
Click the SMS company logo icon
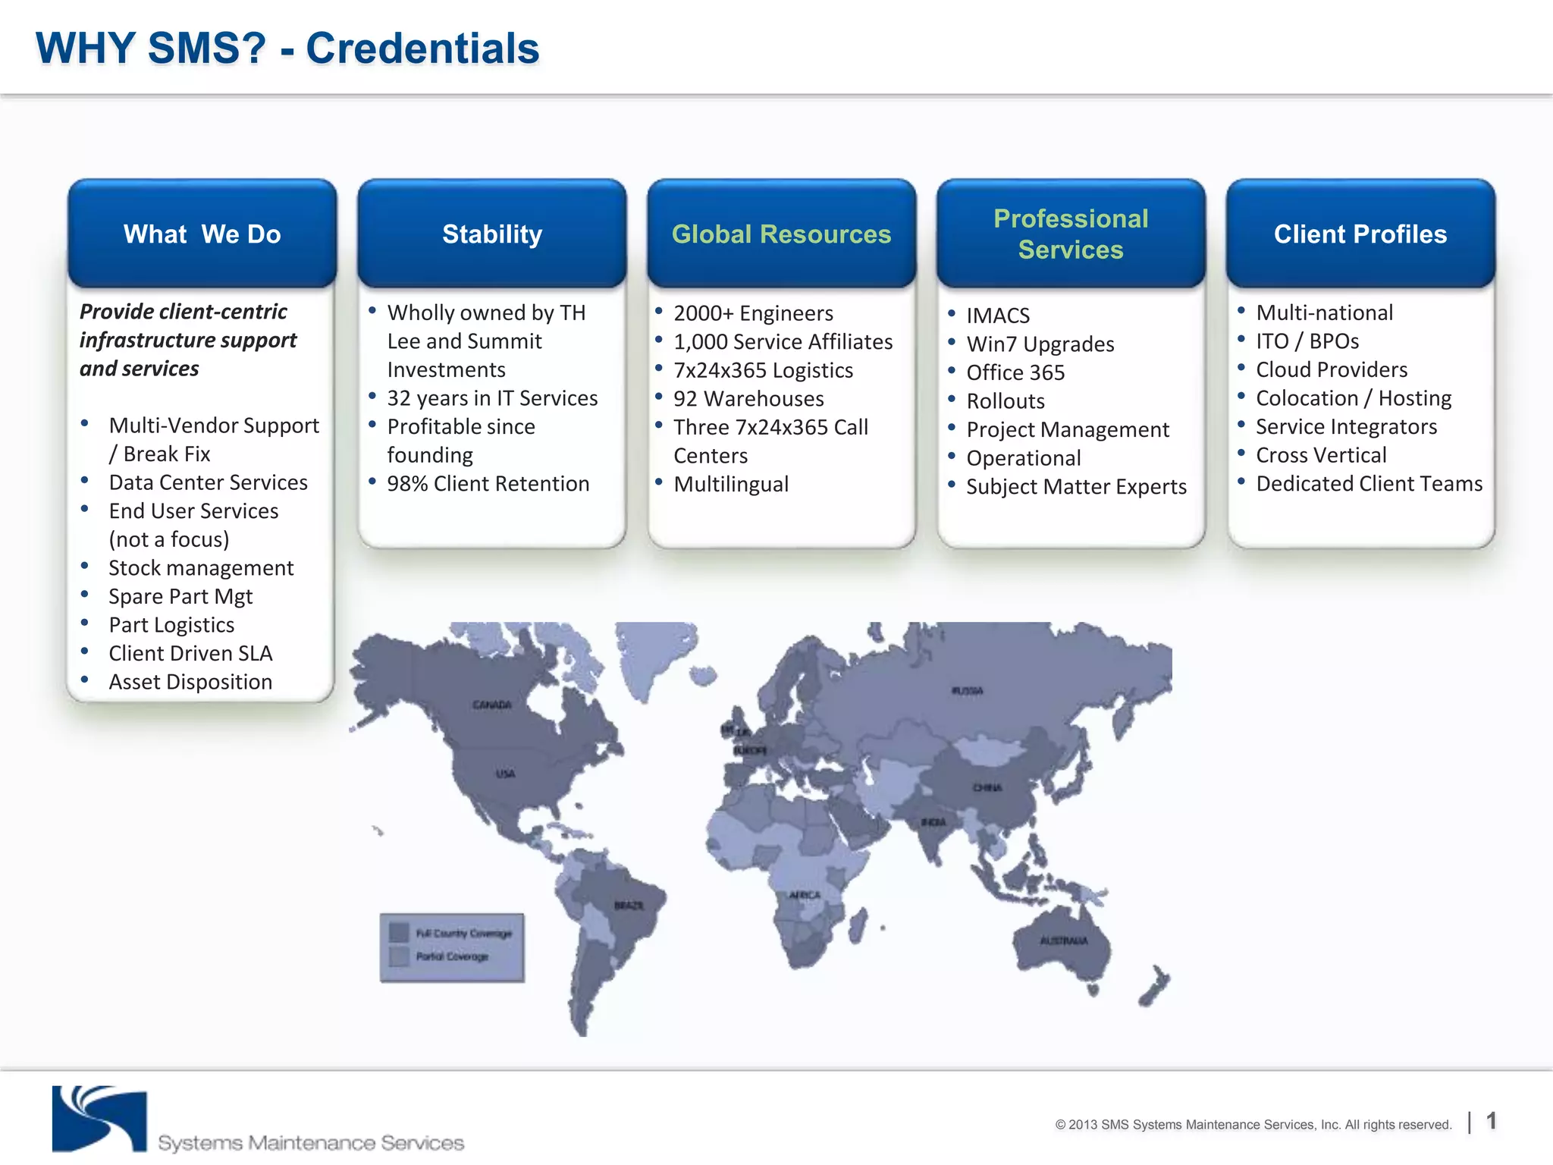99,1118
